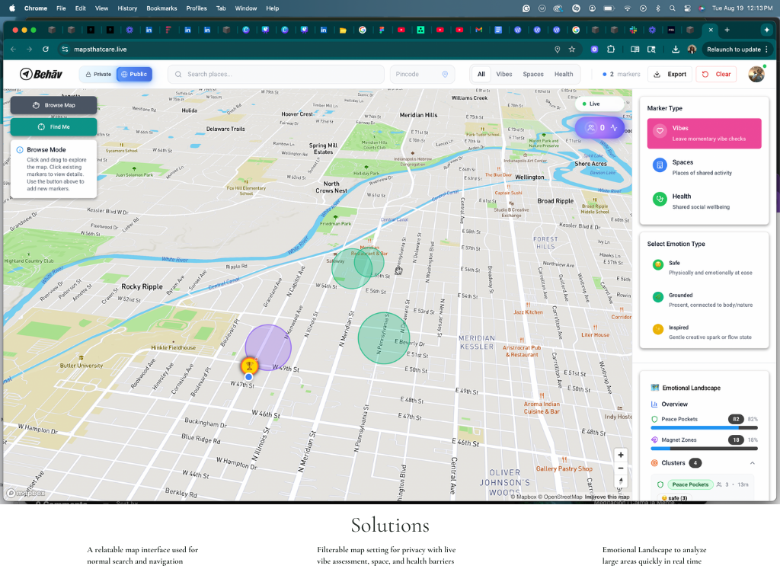Open macOS Spotlight search icon
780x585 pixels.
pyautogui.click(x=672, y=8)
